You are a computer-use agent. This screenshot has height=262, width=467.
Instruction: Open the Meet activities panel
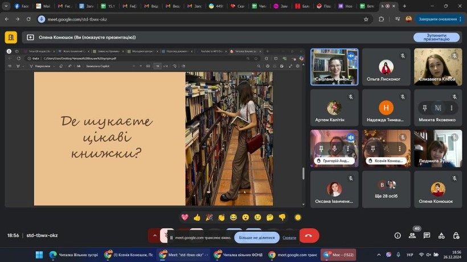(441, 235)
